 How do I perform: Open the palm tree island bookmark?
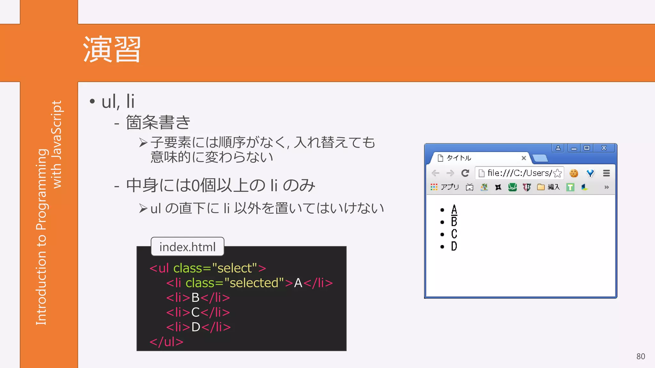[x=484, y=187]
